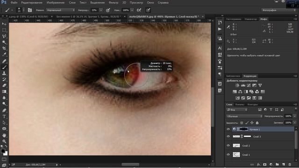Click the Слой 3 layer mask thumbnail
299x168 pixels.
247,136
